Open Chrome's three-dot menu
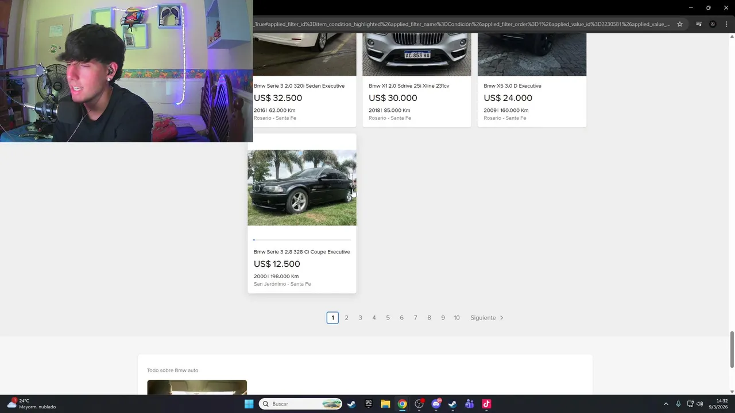Image resolution: width=735 pixels, height=413 pixels. click(x=726, y=24)
